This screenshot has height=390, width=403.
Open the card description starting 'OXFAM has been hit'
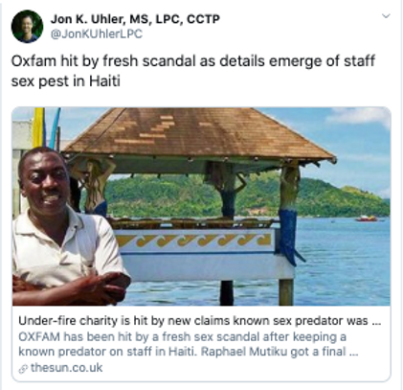point(189,344)
